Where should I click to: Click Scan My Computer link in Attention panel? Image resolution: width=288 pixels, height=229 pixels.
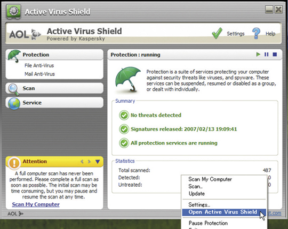(36, 204)
